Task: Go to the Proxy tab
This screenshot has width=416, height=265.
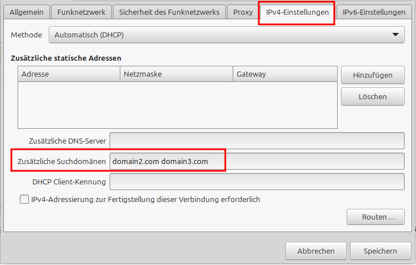Action: (242, 12)
